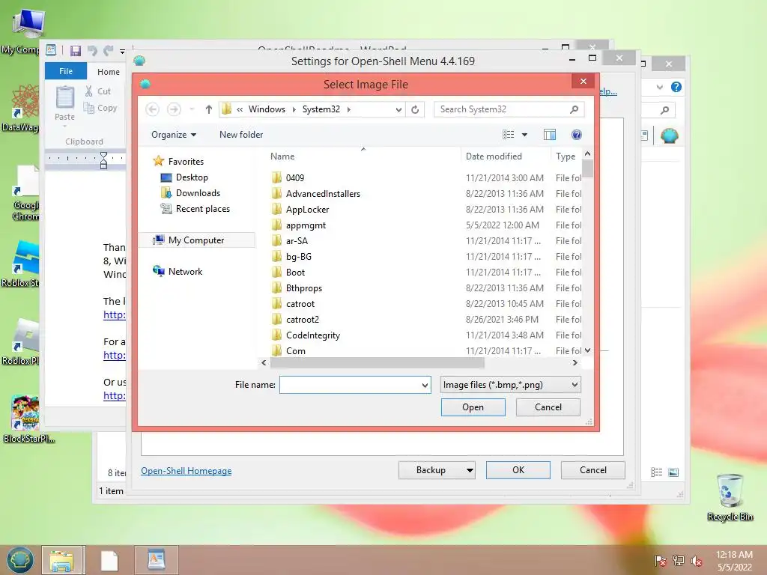767x575 pixels.
Task: Open Recycle Bin on desktop
Action: point(730,497)
